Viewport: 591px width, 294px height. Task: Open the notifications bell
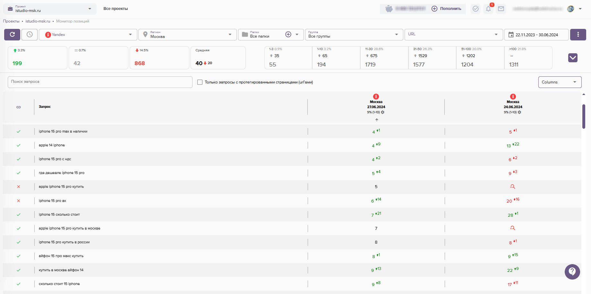pos(488,9)
